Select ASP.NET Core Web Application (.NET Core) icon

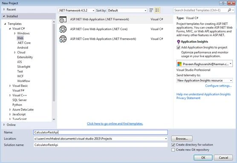[x=63, y=29]
